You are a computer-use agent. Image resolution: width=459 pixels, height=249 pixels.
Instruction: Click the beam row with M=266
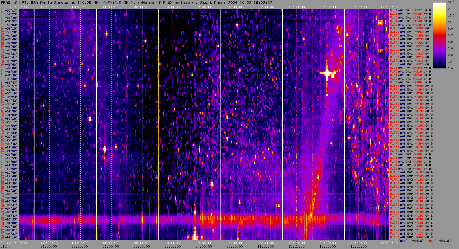(411, 226)
